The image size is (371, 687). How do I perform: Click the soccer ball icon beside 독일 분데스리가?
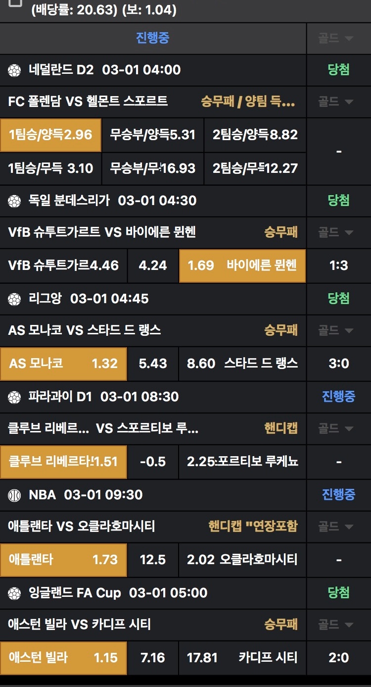[x=14, y=201]
